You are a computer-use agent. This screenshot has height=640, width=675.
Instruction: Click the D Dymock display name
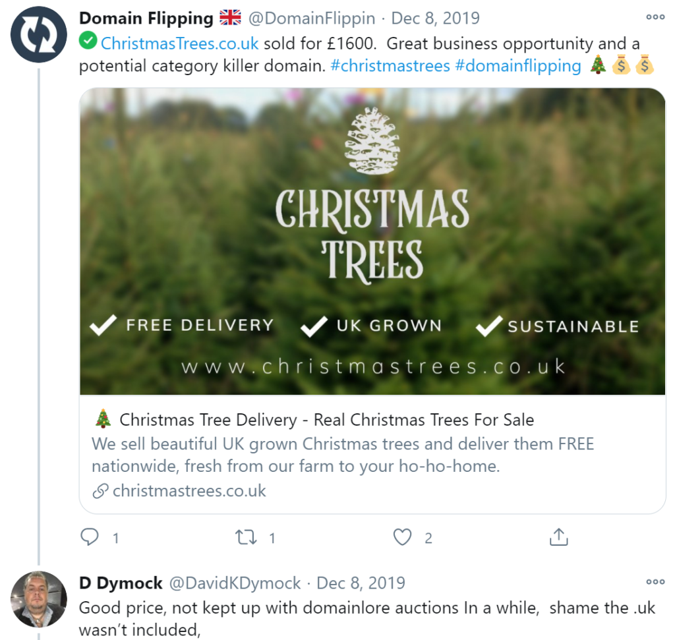[x=121, y=583]
